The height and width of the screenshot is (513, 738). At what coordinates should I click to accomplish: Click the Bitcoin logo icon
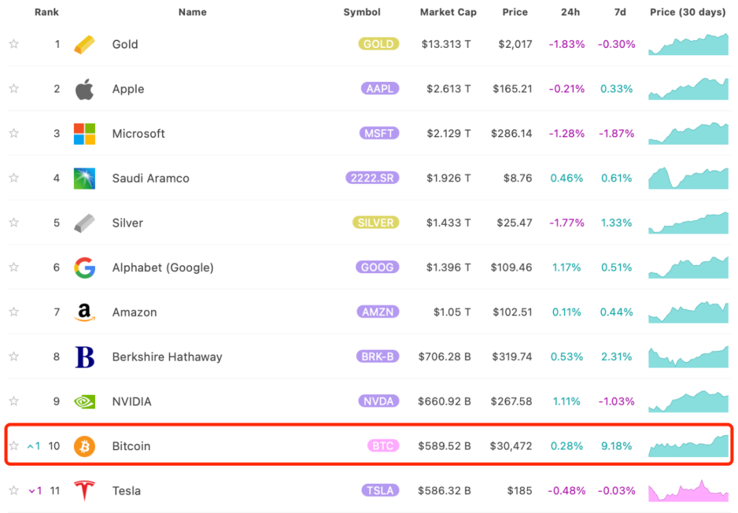pos(85,446)
